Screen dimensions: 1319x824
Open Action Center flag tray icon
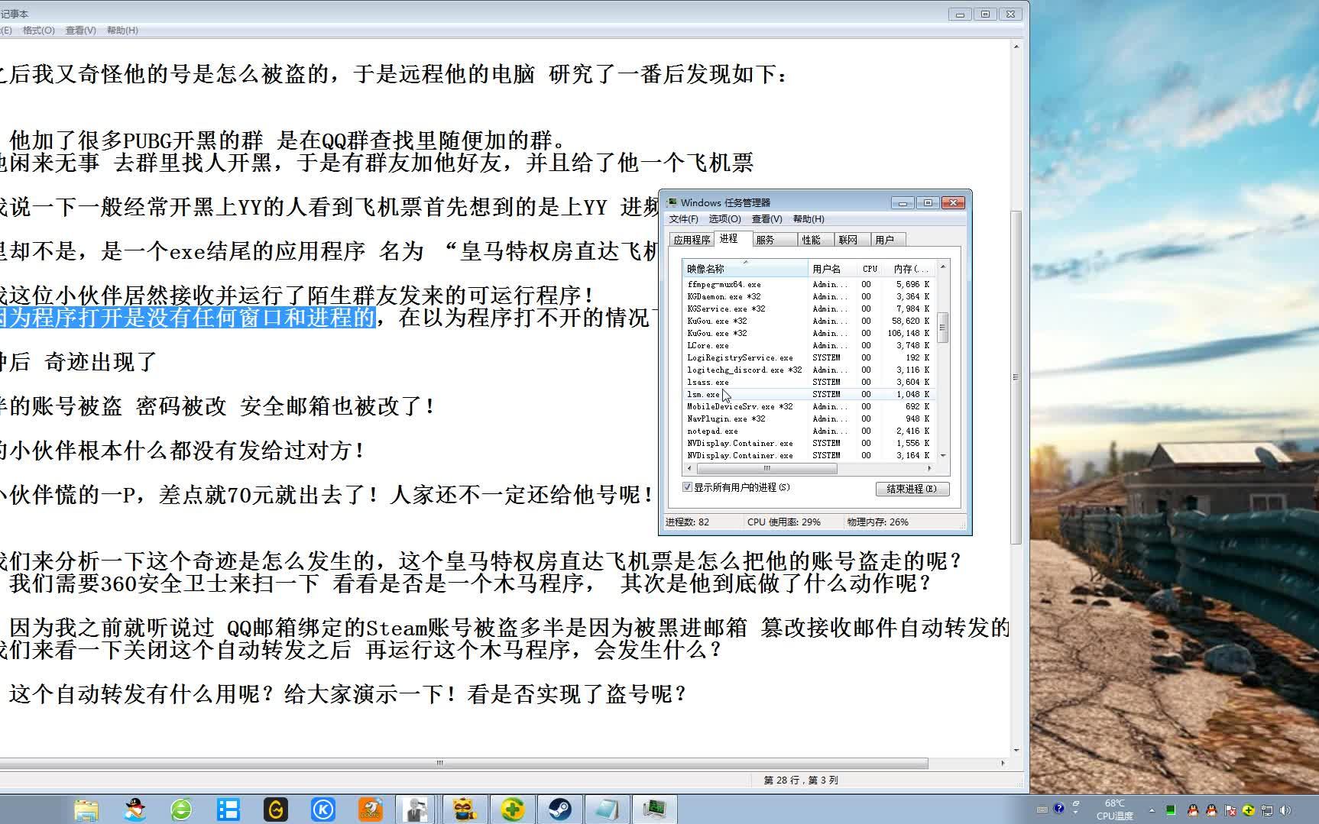coord(1230,810)
